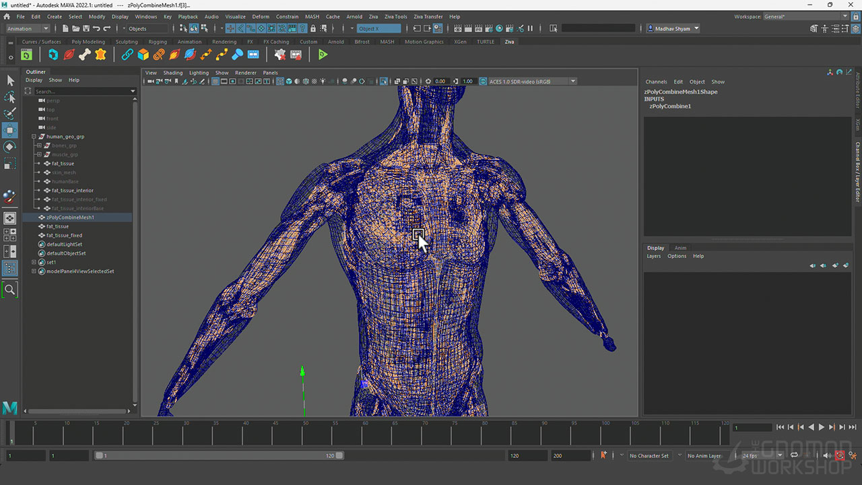The height and width of the screenshot is (485, 862).
Task: Expand the human_geo_grp node in Outliner
Action: click(x=34, y=137)
